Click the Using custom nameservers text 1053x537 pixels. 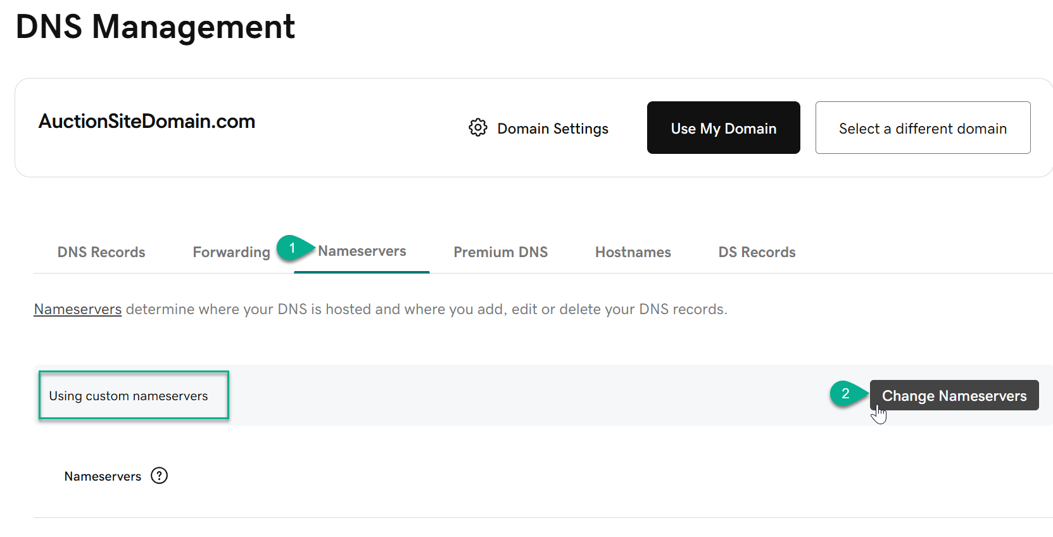(x=129, y=396)
